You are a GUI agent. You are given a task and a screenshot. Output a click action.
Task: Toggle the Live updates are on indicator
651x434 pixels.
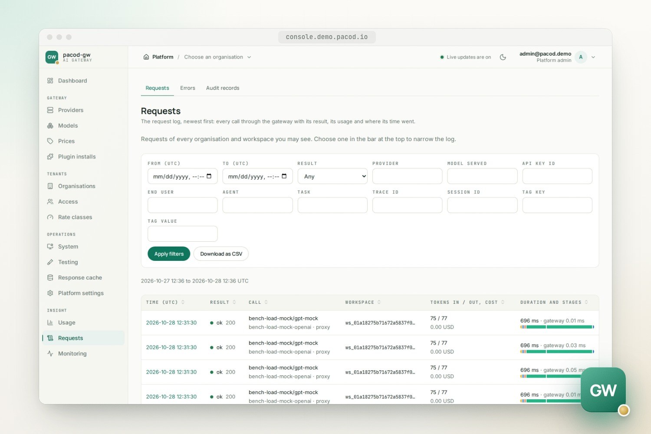point(465,57)
